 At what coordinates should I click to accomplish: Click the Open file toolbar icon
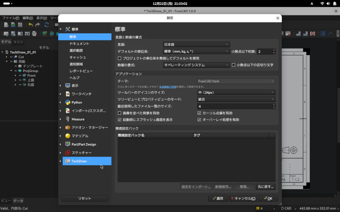[x=13, y=25]
